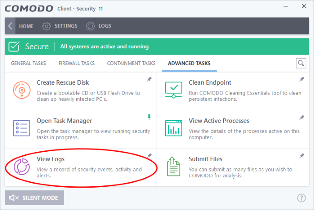Open View Logs task title

click(50, 159)
